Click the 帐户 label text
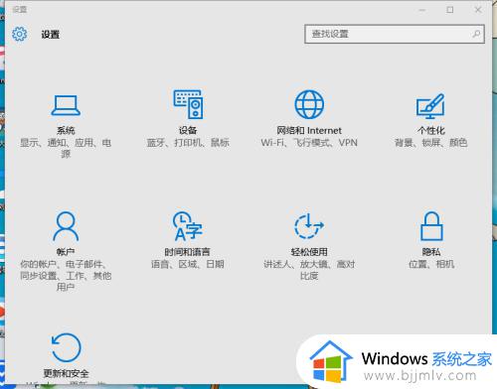 [x=66, y=252]
